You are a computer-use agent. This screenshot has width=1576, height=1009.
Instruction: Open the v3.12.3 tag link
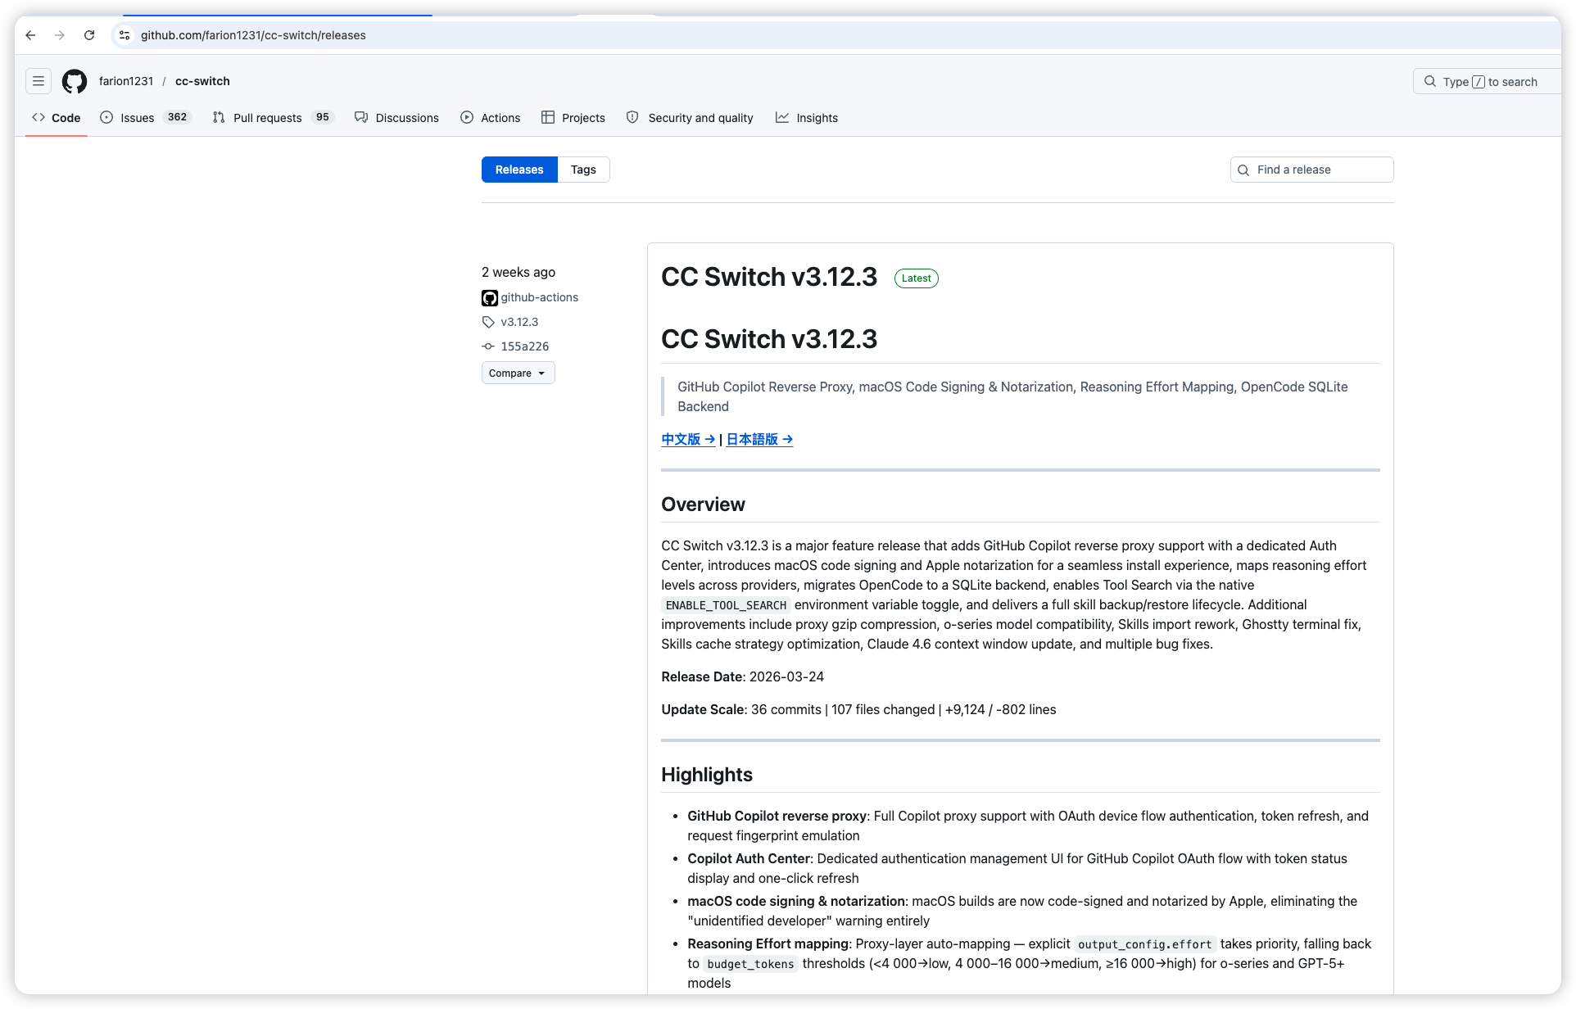519,322
